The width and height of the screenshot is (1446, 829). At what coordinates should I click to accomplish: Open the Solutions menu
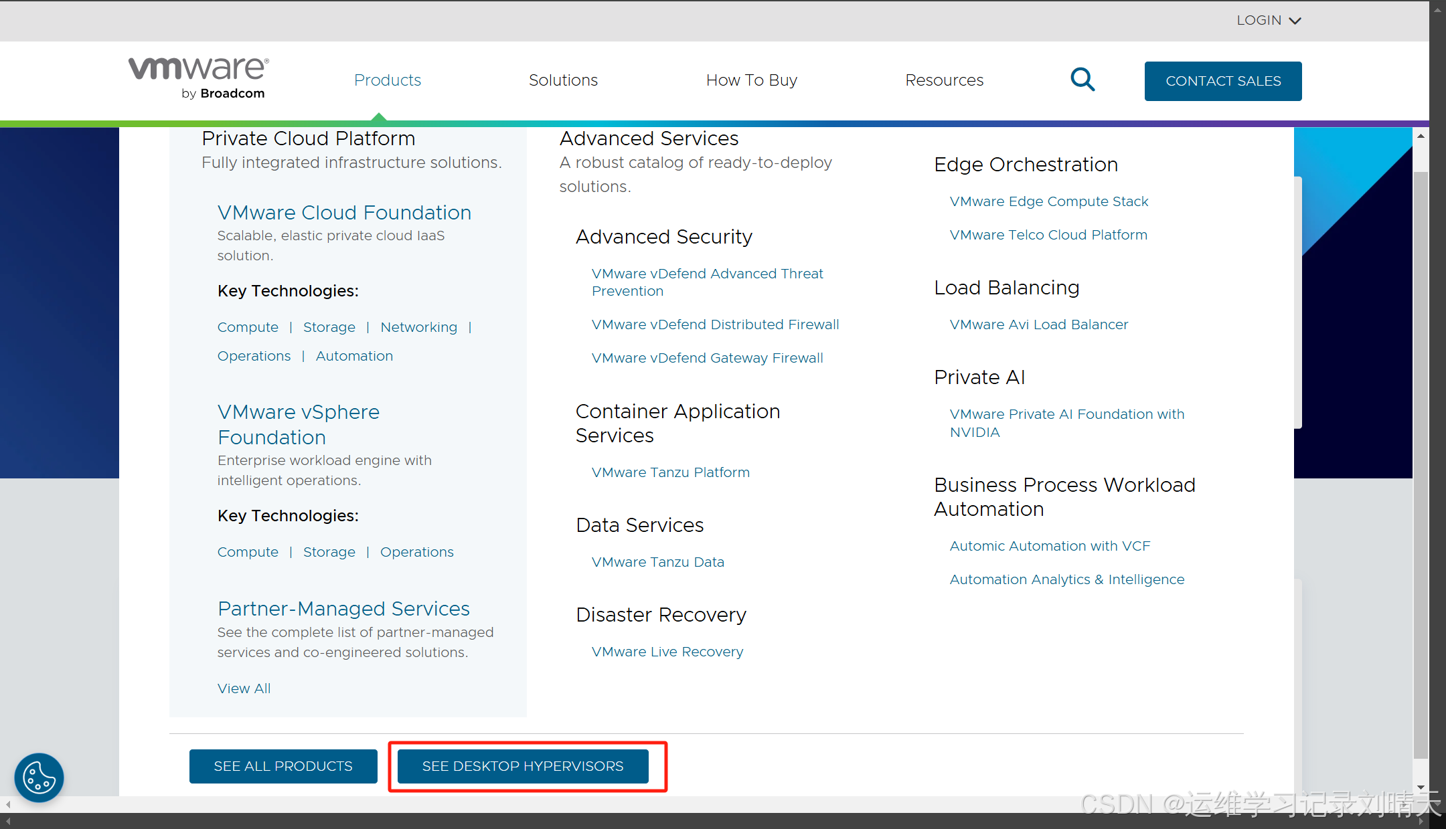pos(563,80)
